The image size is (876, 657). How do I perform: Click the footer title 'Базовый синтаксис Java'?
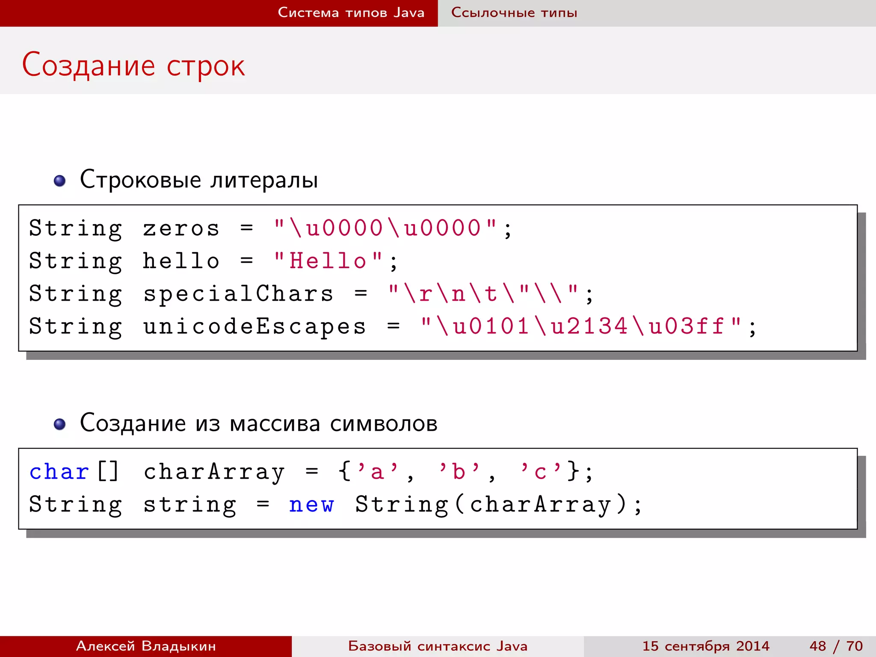click(x=438, y=646)
